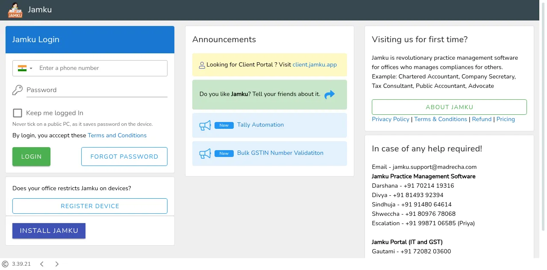
Task: Click megaphone icon beside Tally Automation
Action: pos(205,125)
